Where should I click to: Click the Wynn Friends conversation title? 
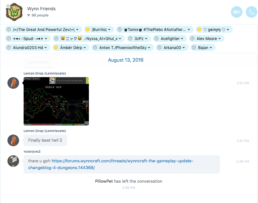pos(41,9)
